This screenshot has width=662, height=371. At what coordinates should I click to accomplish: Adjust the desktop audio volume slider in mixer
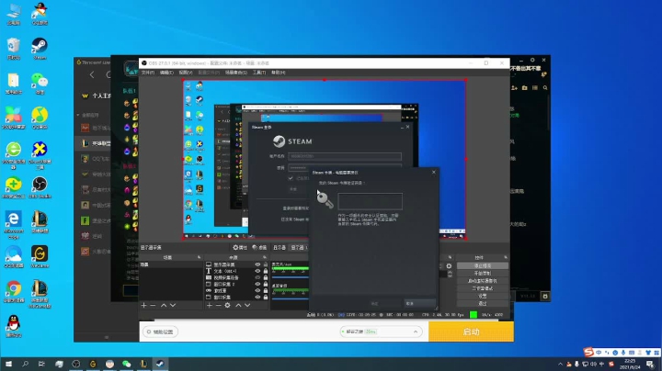click(x=290, y=298)
